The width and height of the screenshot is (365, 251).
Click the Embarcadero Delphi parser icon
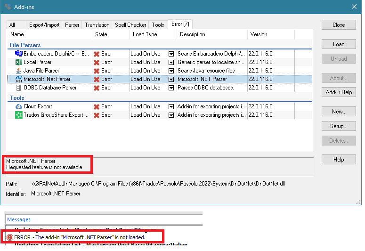tap(19, 54)
